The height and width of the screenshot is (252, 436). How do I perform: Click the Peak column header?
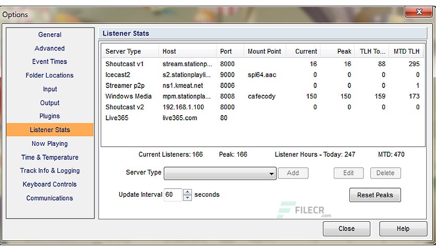tap(337, 52)
